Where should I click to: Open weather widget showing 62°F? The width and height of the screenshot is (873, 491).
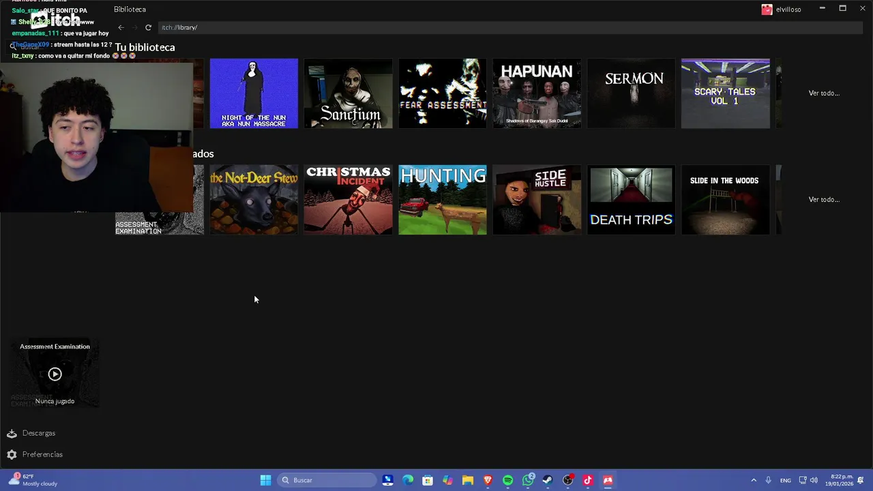pos(33,480)
